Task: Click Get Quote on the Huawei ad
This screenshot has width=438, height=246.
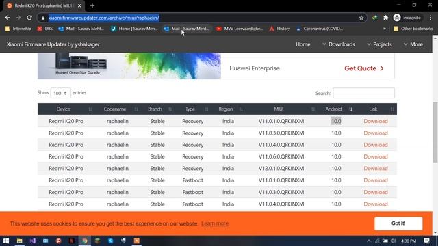Action: [x=364, y=68]
